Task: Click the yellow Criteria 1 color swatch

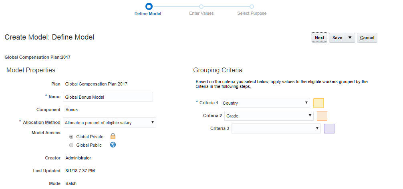Action: 318,103
